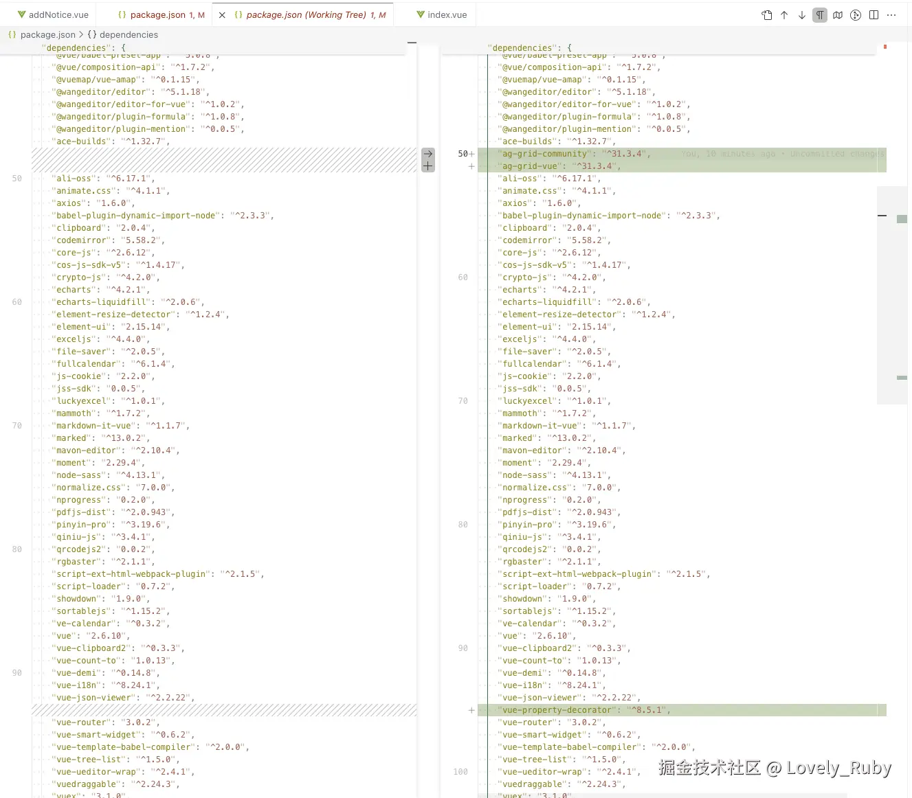Click the JSON braces icon in breadcrumb start
The height and width of the screenshot is (798, 912).
click(12, 34)
